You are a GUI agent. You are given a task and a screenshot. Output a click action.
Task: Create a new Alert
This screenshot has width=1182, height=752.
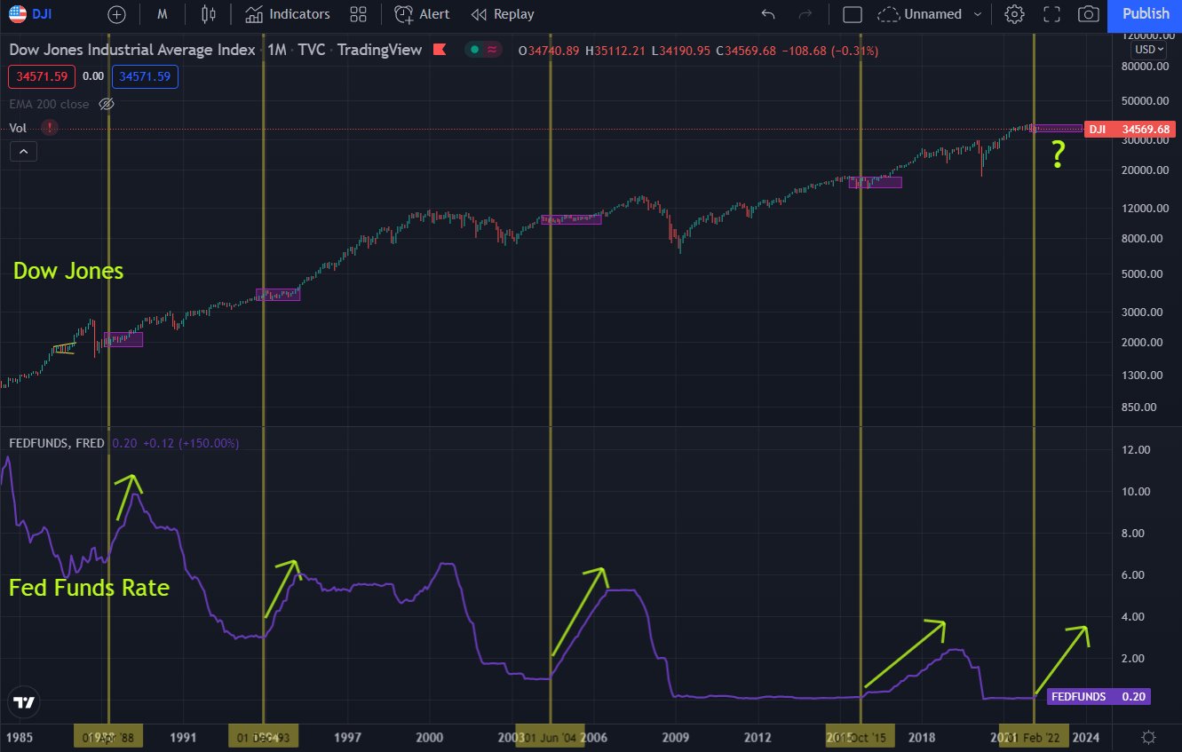point(423,14)
